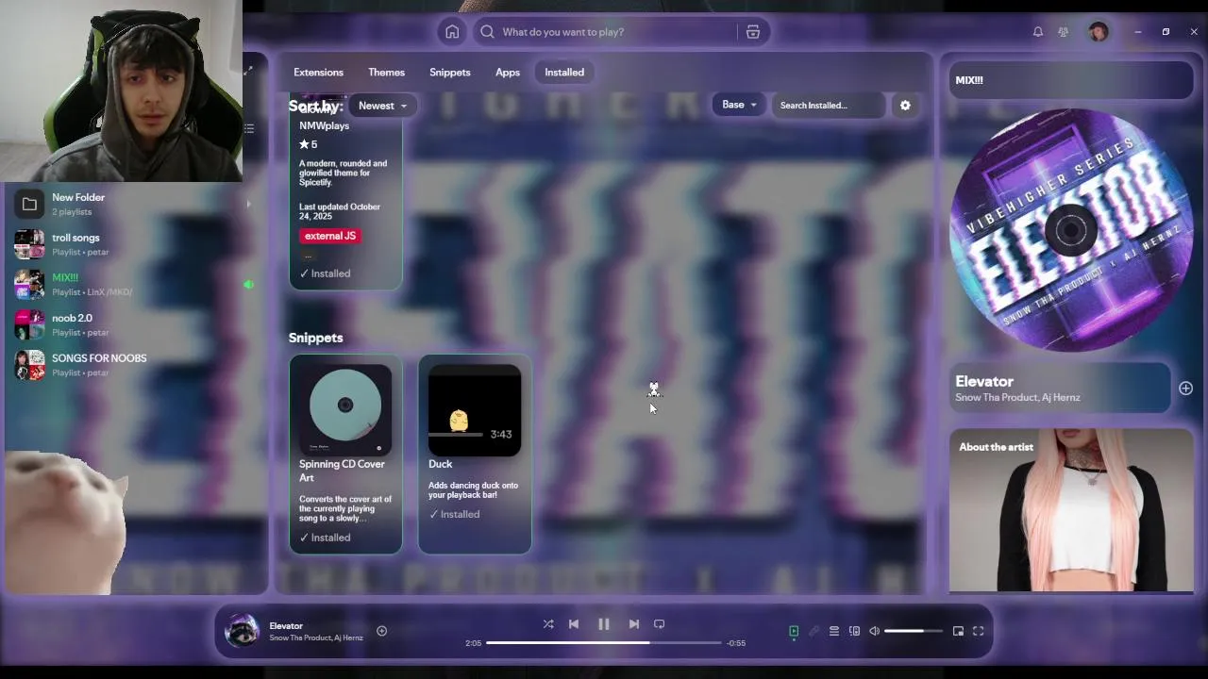Select the Installed tab
This screenshot has width=1208, height=679.
pos(564,73)
